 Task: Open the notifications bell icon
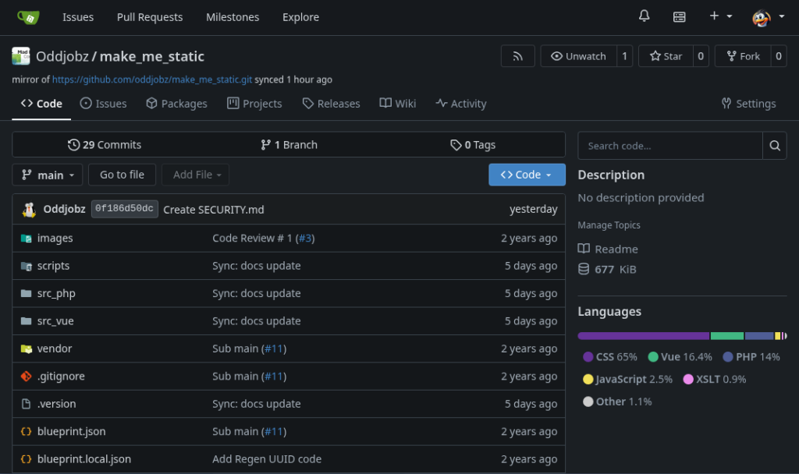tap(644, 16)
